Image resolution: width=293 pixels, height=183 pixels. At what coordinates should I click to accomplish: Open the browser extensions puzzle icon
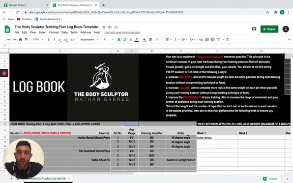coord(275,12)
